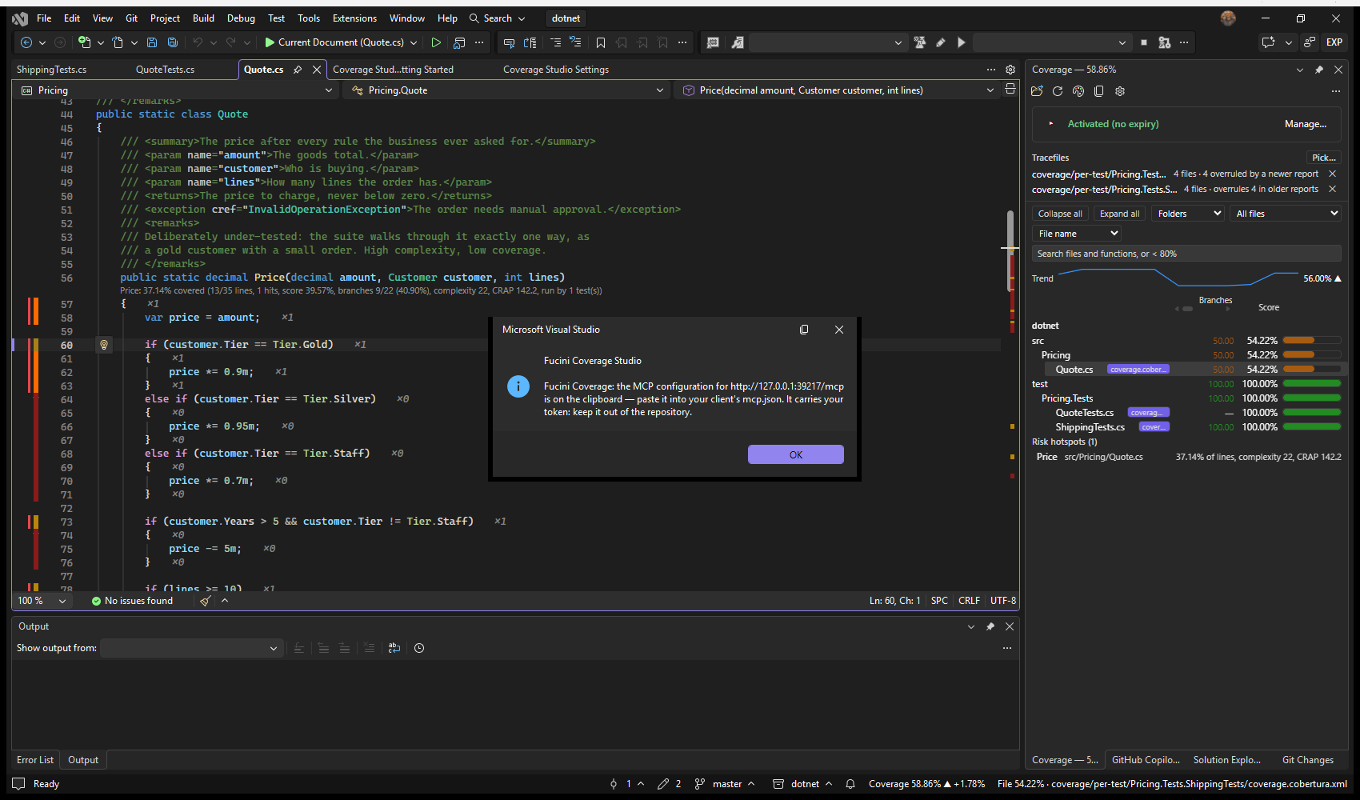Open the coverage color palette icon

1078,91
